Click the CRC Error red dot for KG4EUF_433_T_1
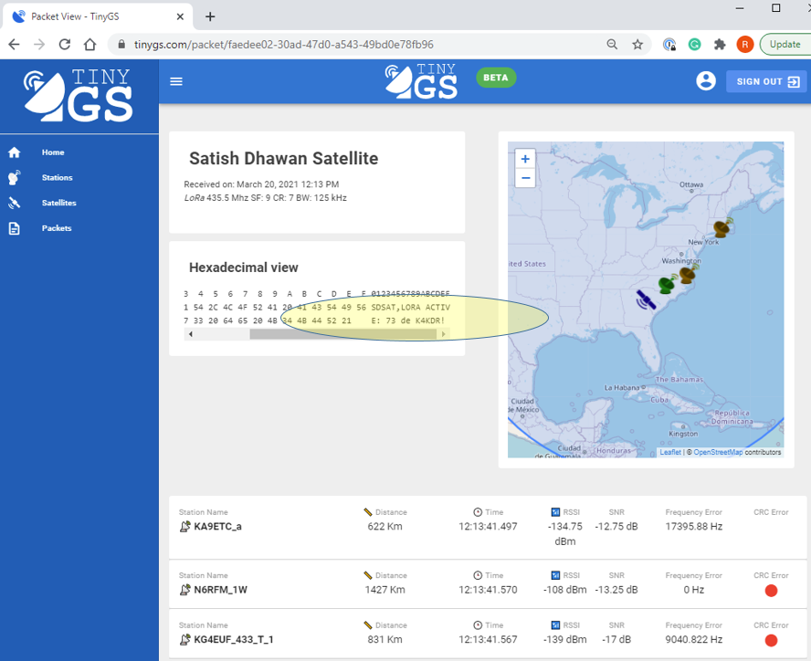 pos(771,640)
